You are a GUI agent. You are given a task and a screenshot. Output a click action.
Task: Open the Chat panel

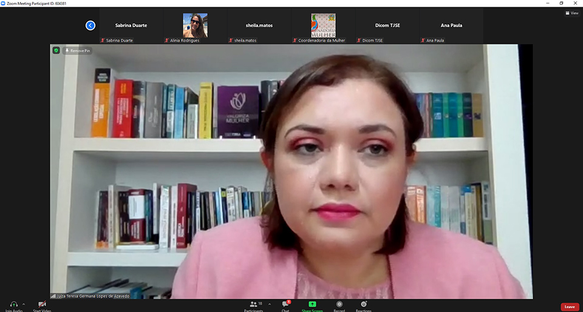[285, 305]
